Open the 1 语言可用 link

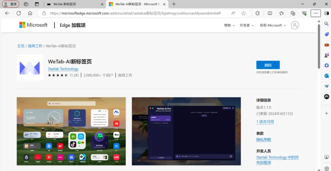pyautogui.click(x=265, y=122)
